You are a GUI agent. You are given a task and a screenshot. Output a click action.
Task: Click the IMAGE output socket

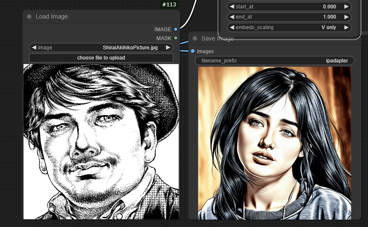(x=176, y=30)
